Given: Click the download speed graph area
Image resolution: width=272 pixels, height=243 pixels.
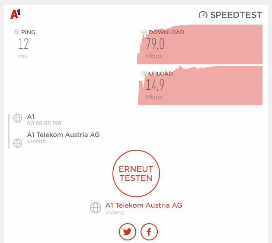Looking at the screenshot, I should click(x=200, y=44).
